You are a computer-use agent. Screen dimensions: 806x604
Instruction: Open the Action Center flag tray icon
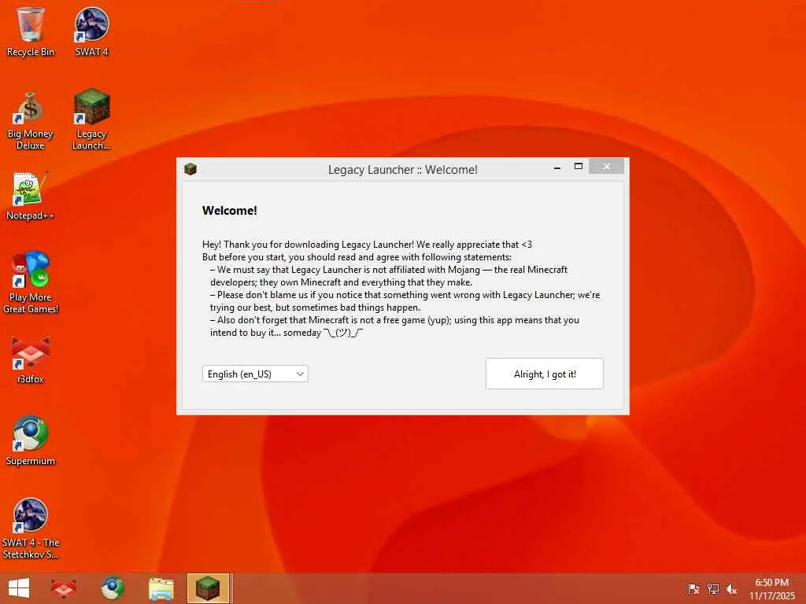point(693,588)
